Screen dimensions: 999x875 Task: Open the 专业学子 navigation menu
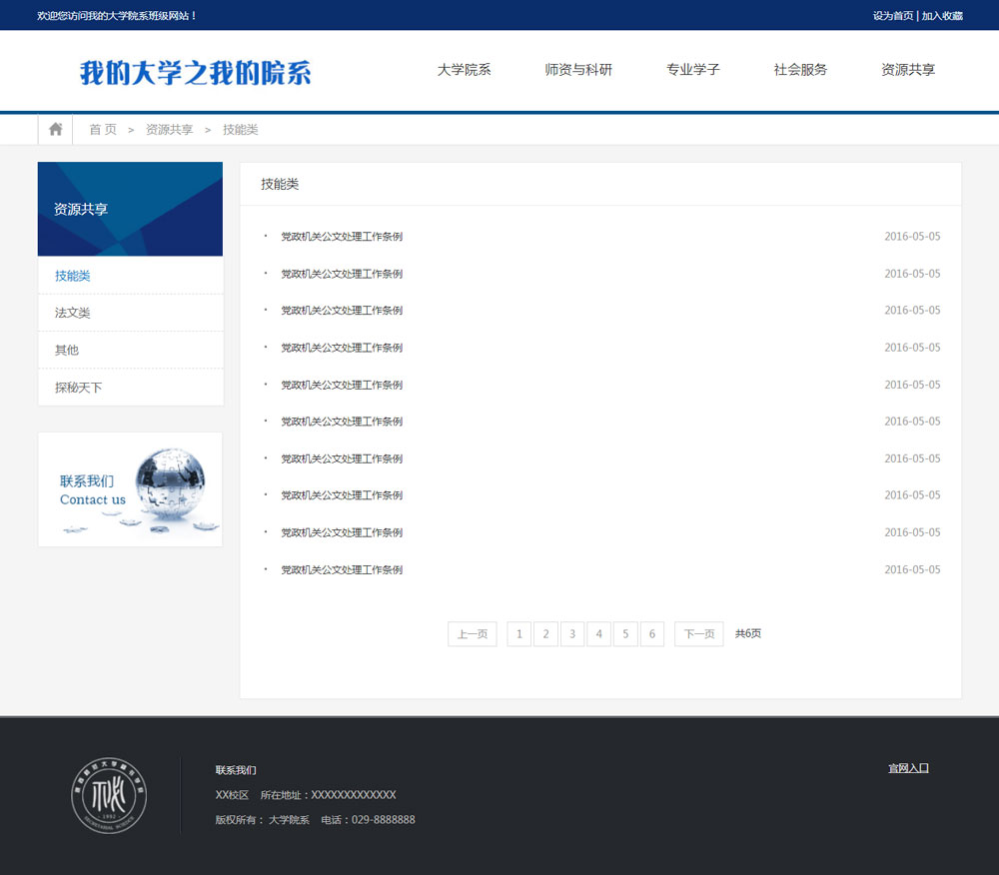click(693, 69)
